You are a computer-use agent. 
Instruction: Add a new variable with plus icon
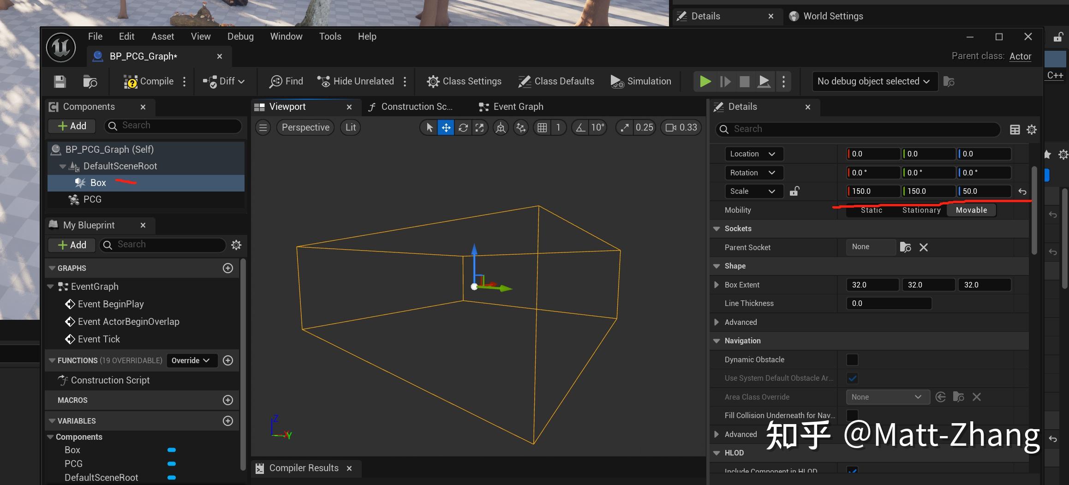[x=228, y=421]
